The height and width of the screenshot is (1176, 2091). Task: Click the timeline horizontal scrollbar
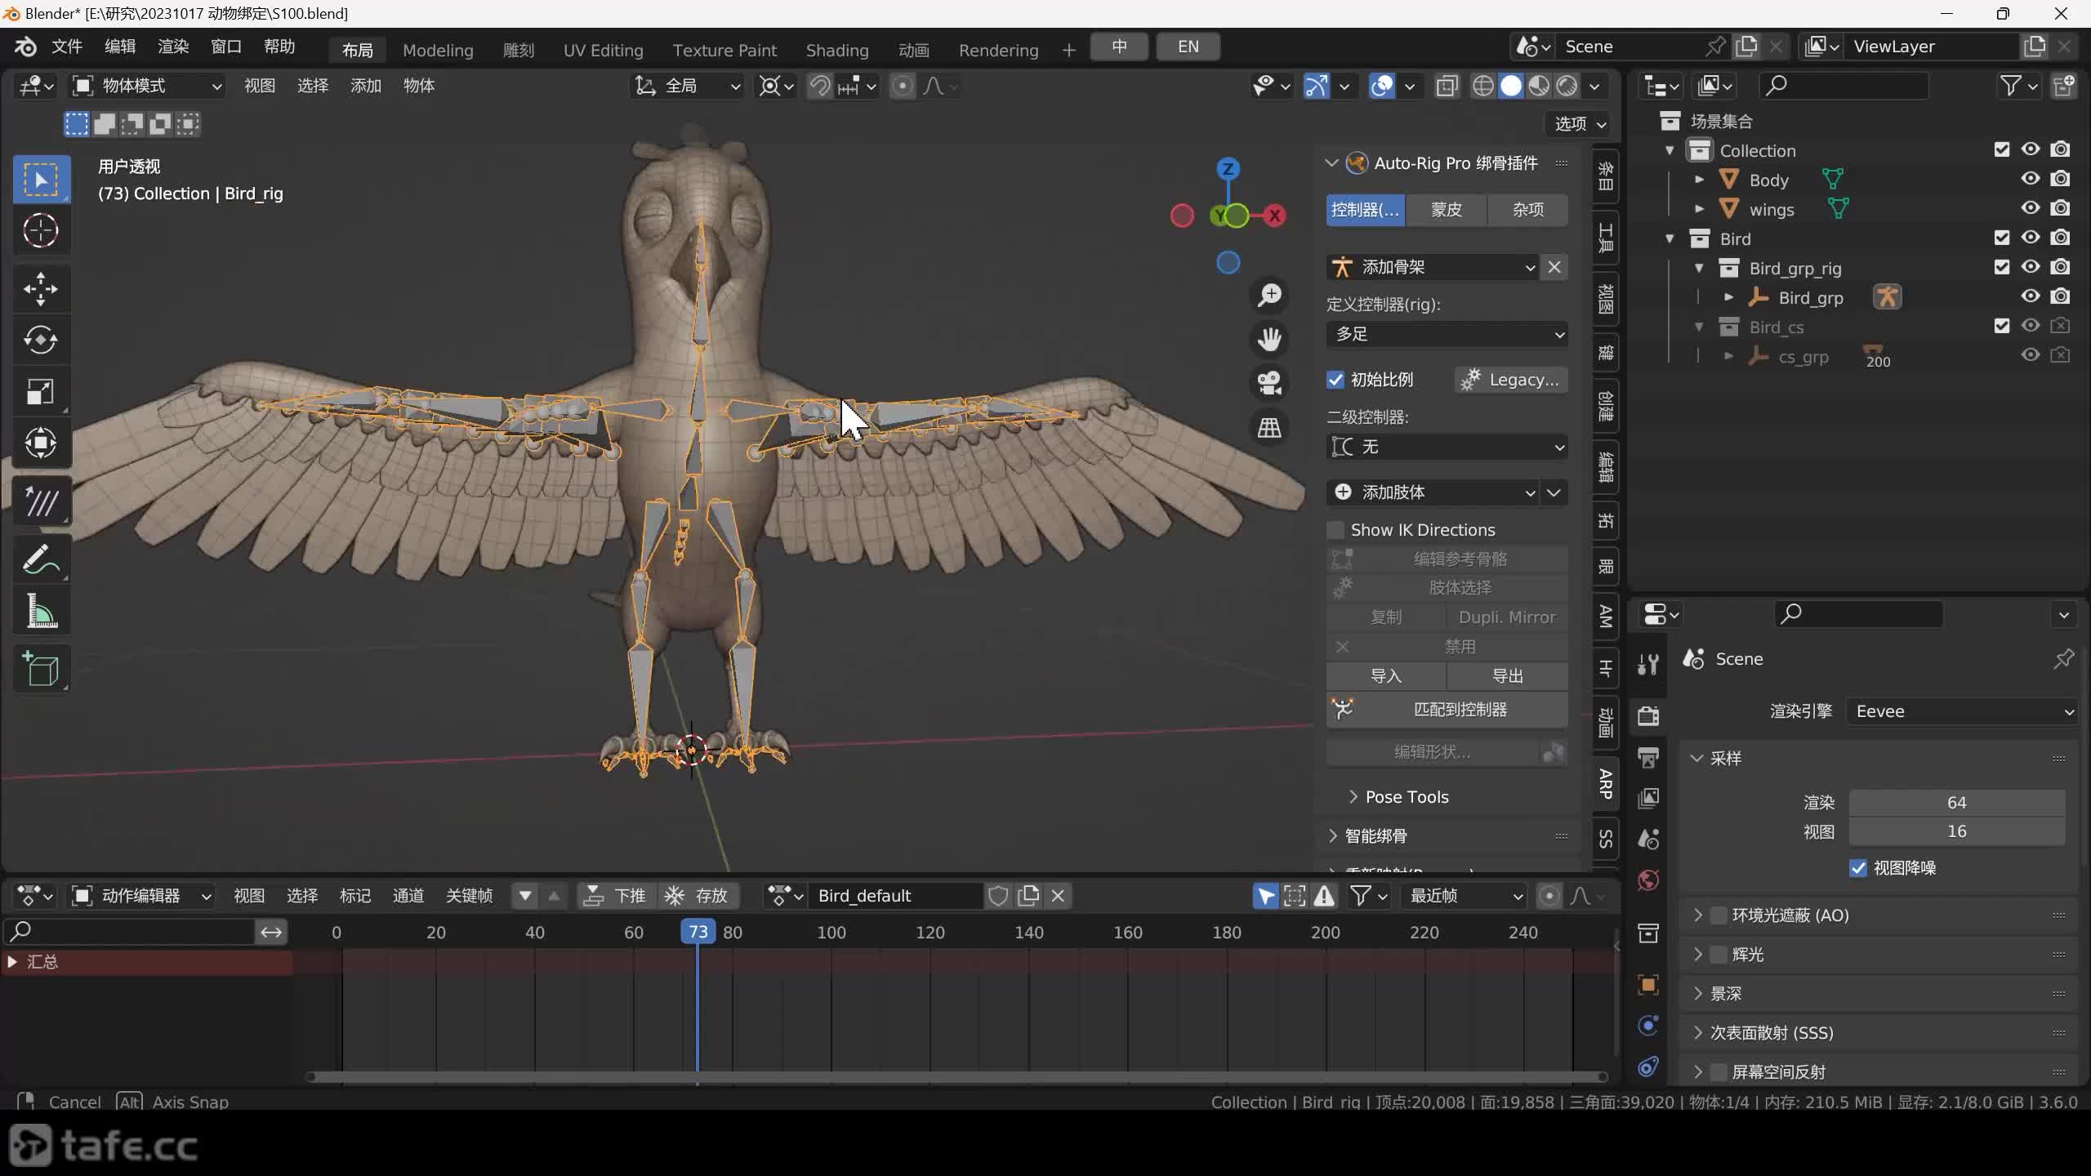pos(957,1076)
